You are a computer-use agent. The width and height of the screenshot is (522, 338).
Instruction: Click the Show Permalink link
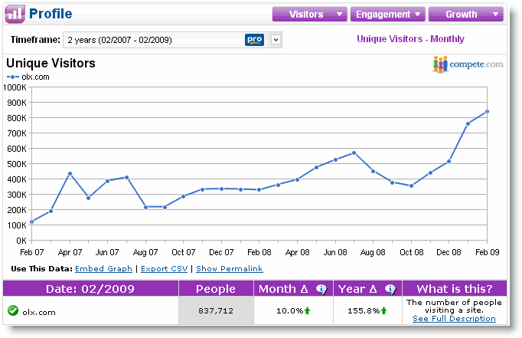click(230, 269)
